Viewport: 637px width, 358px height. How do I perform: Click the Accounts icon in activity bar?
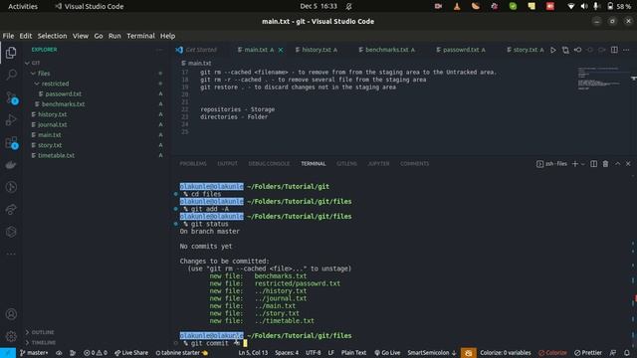pyautogui.click(x=11, y=314)
